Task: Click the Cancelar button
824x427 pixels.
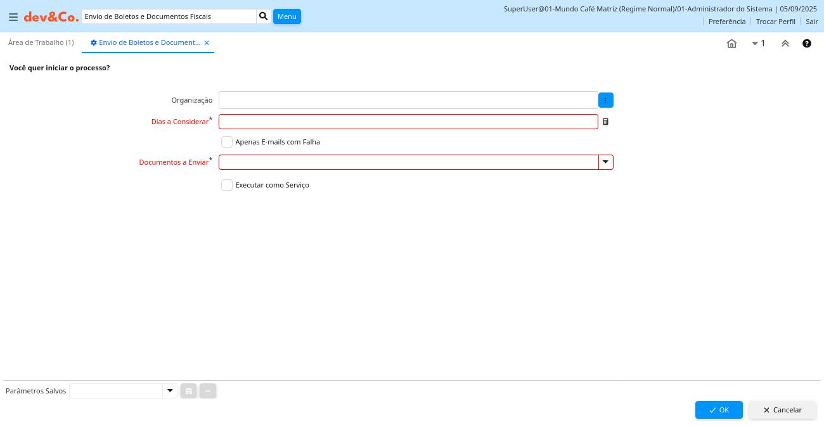Action: (782, 410)
